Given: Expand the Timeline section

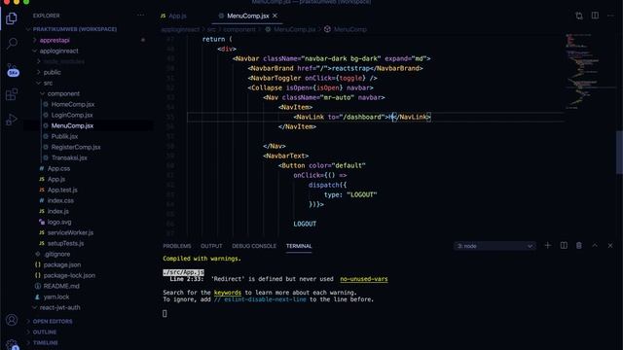Looking at the screenshot, I should pyautogui.click(x=46, y=343).
